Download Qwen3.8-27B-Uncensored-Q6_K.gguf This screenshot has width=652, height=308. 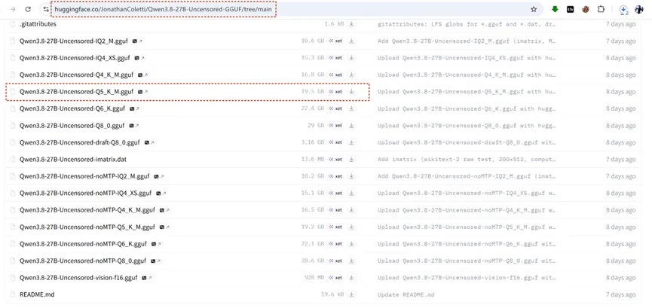(351, 108)
